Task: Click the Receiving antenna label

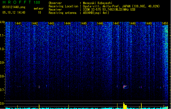Action: click(63, 13)
